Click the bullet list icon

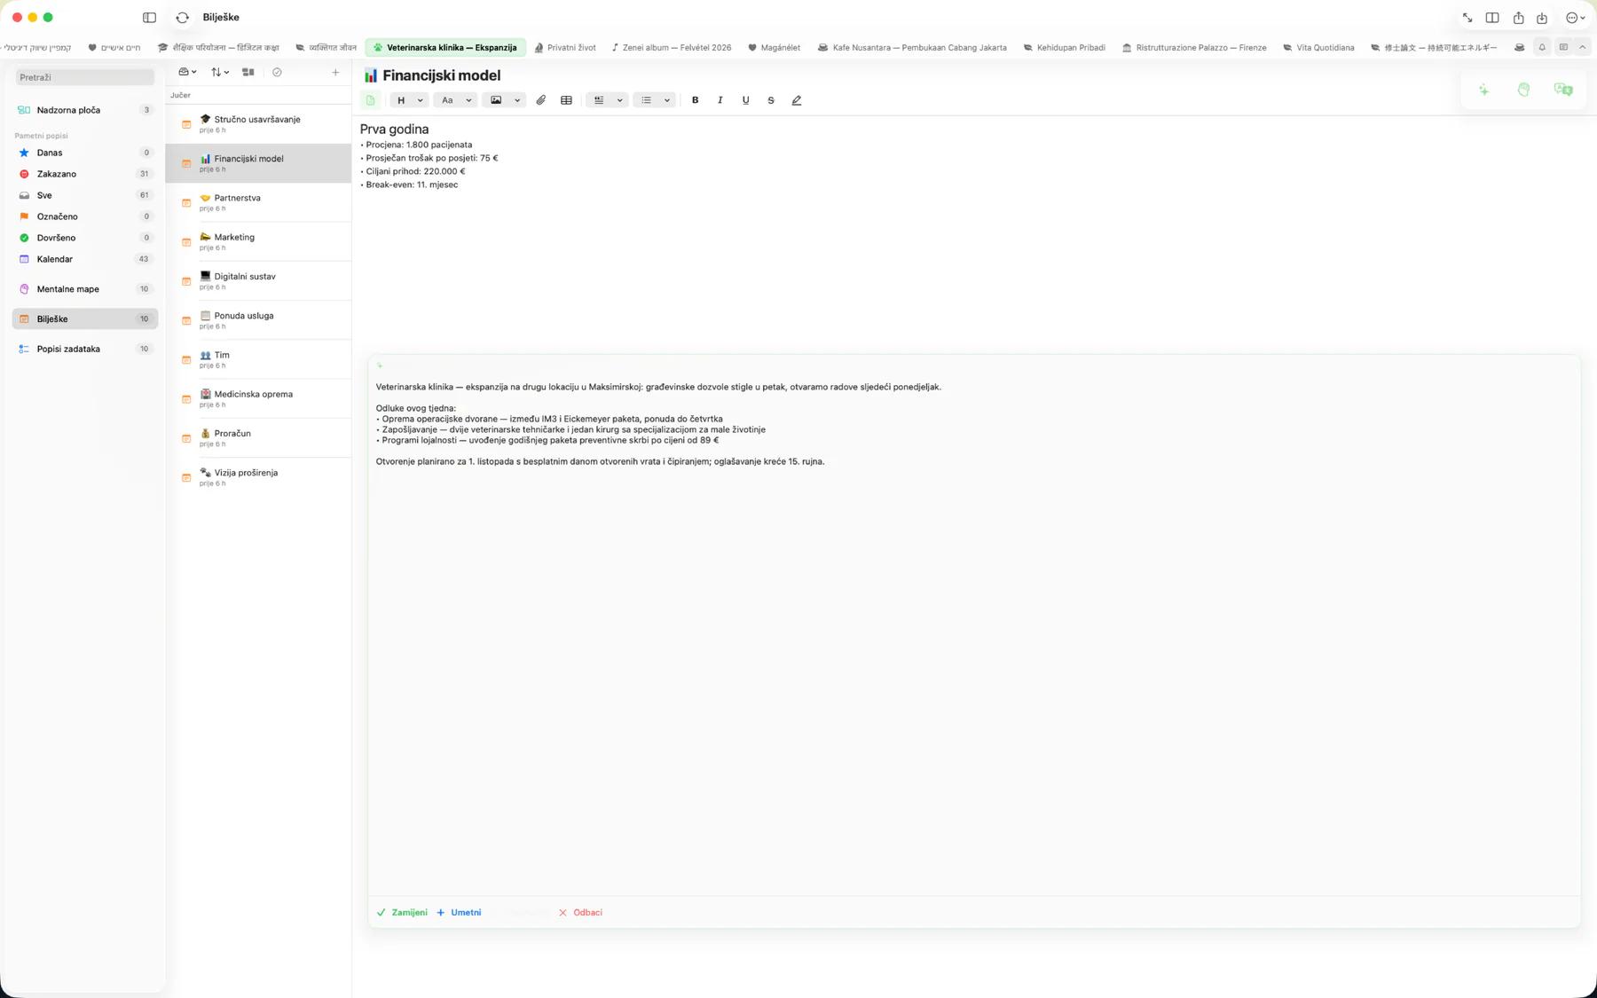(646, 100)
